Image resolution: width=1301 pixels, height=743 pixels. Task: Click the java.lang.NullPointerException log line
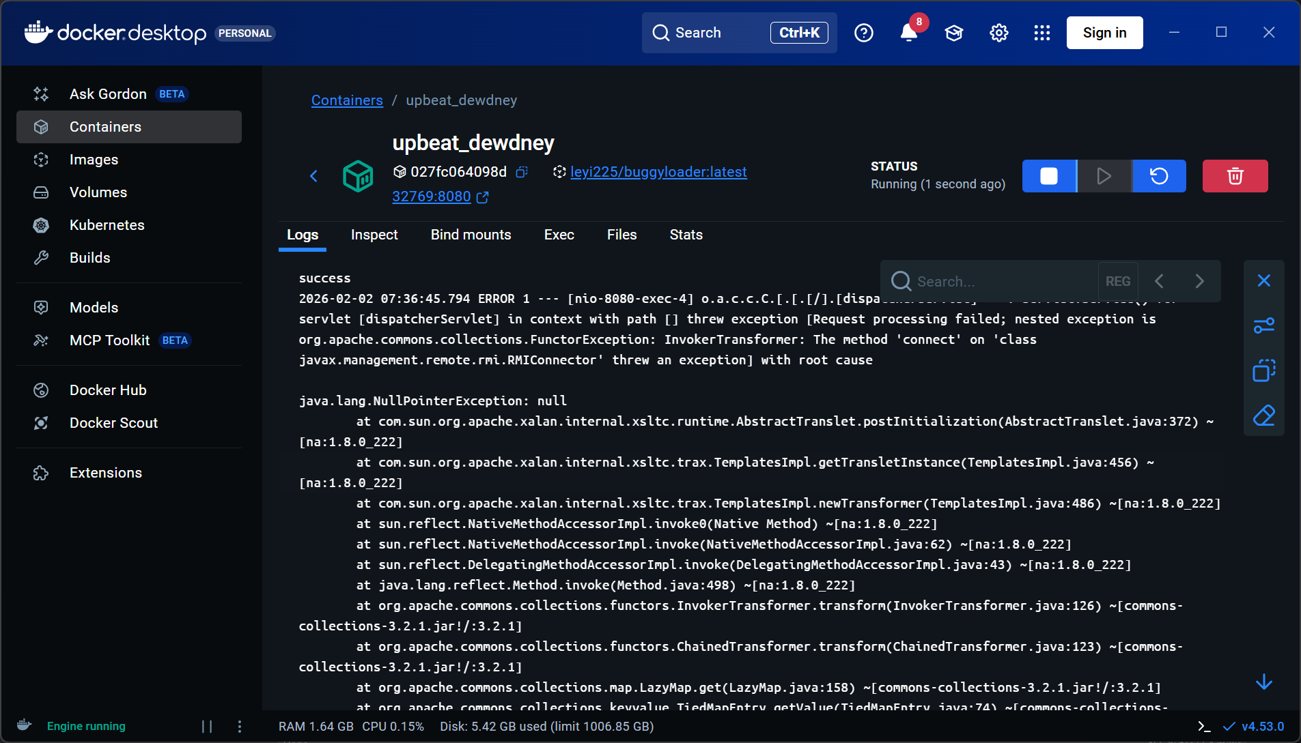pyautogui.click(x=433, y=401)
